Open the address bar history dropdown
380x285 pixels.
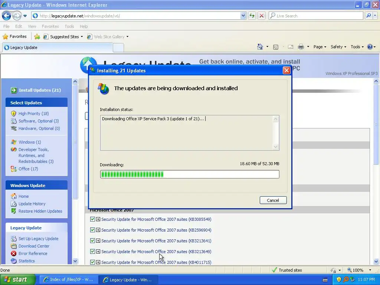pyautogui.click(x=243, y=16)
